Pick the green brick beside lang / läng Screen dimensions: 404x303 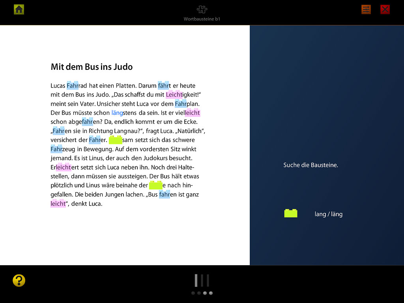pos(291,213)
